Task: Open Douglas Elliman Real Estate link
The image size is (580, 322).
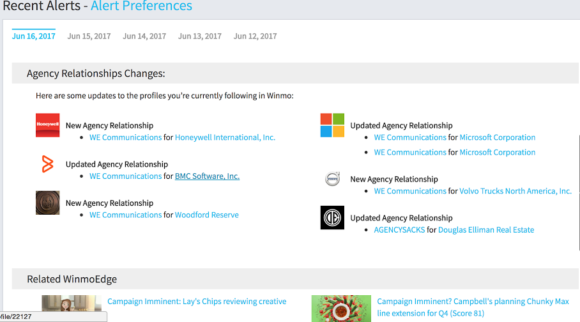Action: [x=486, y=230]
